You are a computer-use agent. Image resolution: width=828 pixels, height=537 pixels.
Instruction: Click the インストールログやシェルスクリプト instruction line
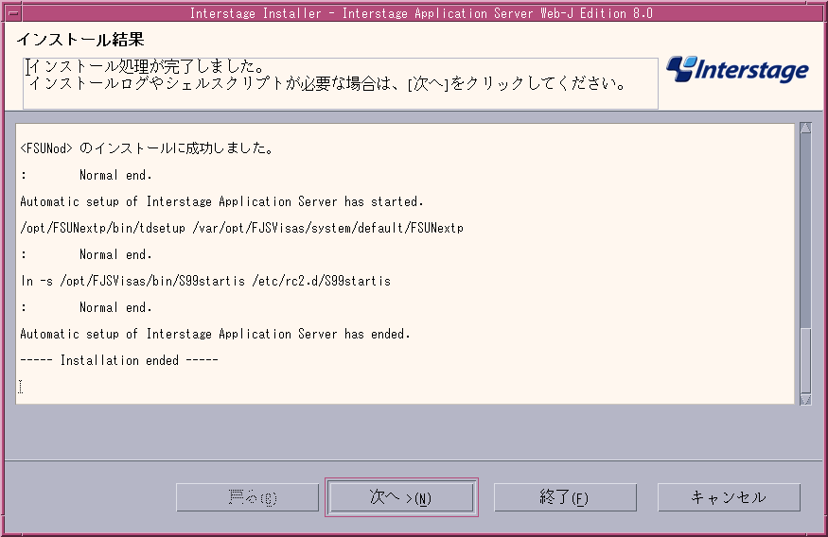pos(327,83)
